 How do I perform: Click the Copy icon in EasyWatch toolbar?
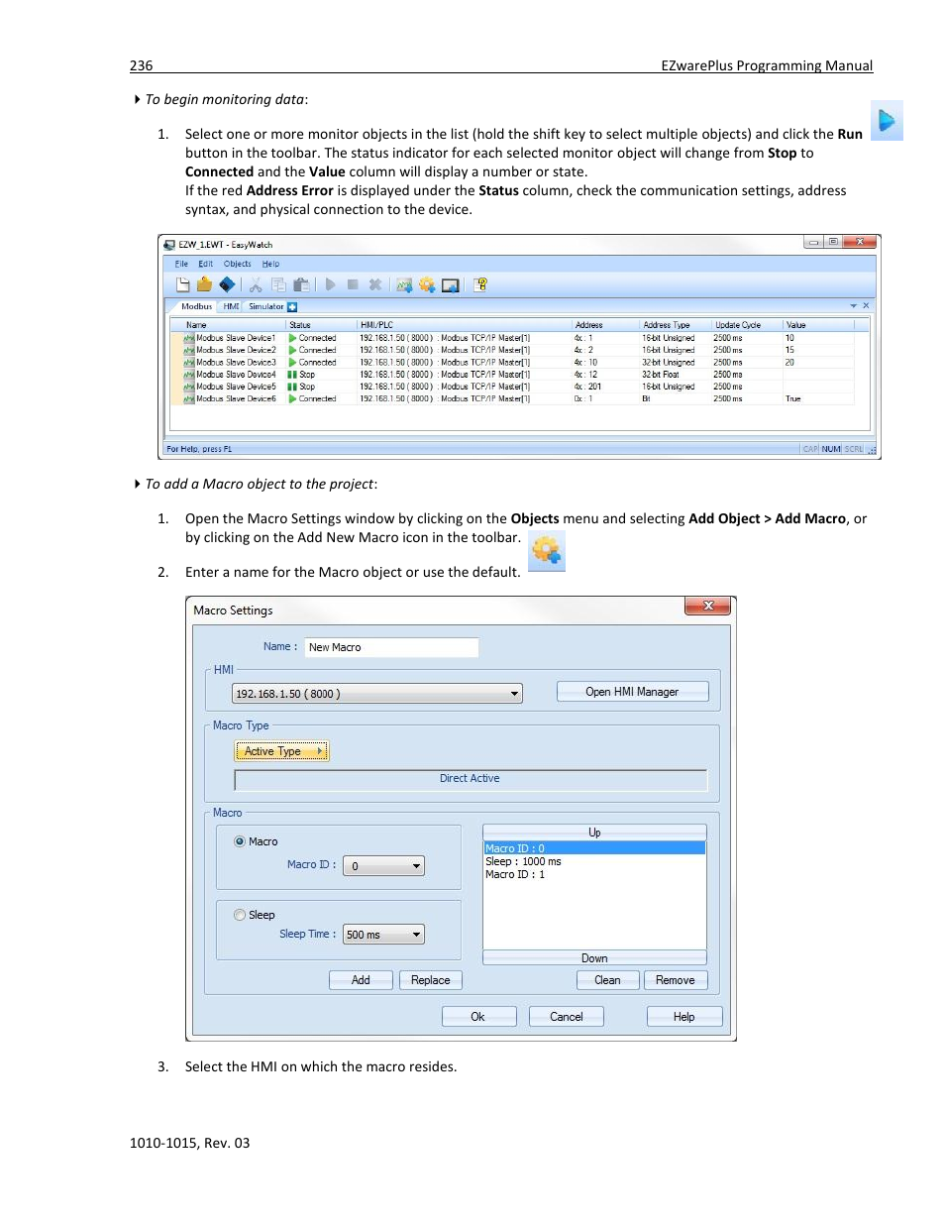[278, 285]
